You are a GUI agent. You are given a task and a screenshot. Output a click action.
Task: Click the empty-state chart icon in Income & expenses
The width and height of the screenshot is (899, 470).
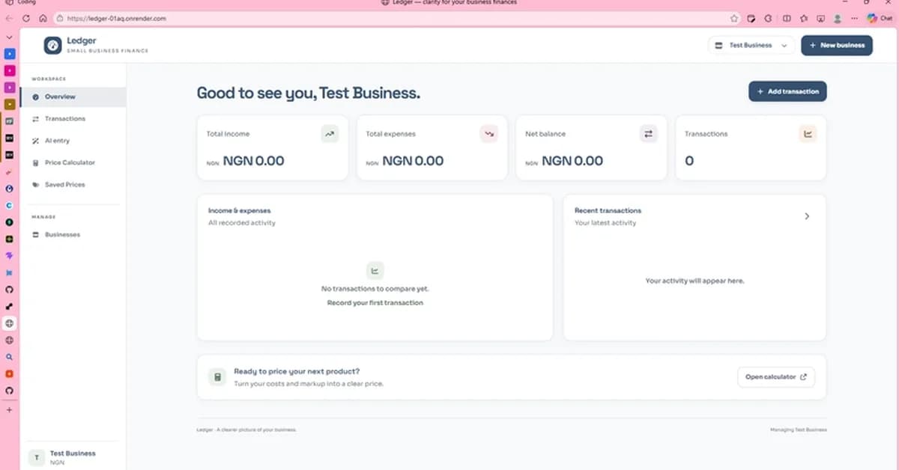coord(375,270)
